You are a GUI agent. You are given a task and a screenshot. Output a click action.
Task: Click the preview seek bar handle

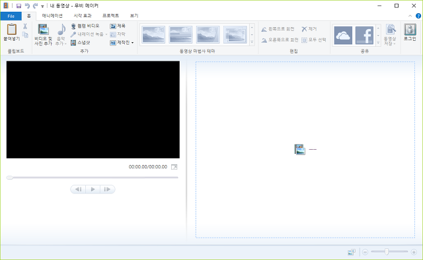click(x=10, y=178)
